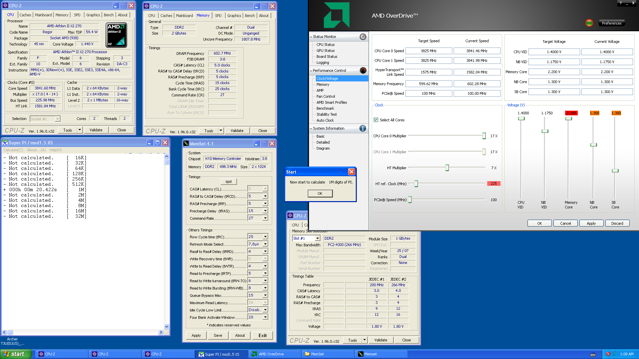The height and width of the screenshot is (359, 639).
Task: Click the NB VID voltage slider handle
Action: 545,131
